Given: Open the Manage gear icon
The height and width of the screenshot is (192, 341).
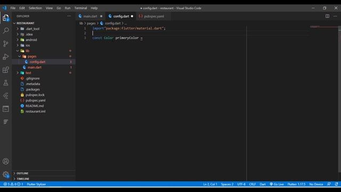Looking at the screenshot, I should tap(6, 174).
